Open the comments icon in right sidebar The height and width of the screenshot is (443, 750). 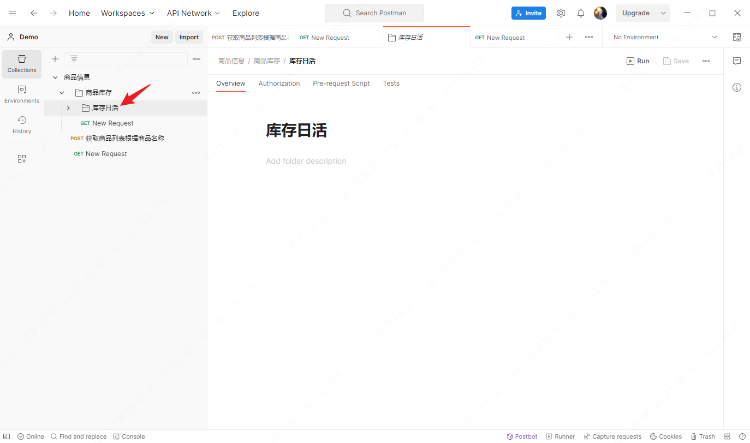click(737, 61)
